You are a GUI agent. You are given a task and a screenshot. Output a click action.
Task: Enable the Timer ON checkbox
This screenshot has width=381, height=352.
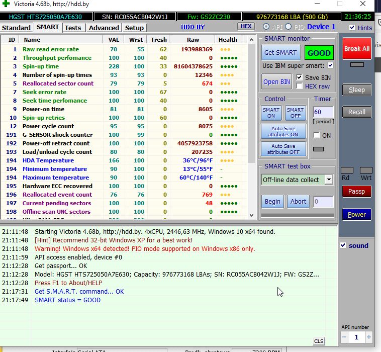(x=316, y=135)
